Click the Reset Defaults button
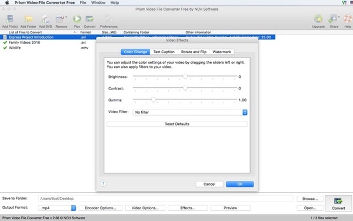Viewport: 353px width, 221px height. pyautogui.click(x=177, y=124)
